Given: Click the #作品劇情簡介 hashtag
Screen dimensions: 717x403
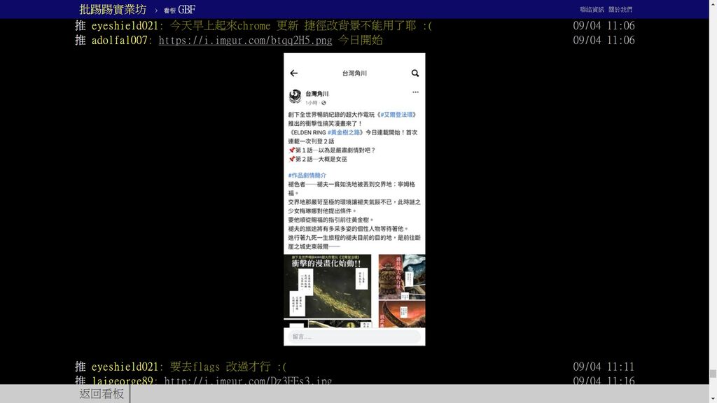Looking at the screenshot, I should pos(307,176).
